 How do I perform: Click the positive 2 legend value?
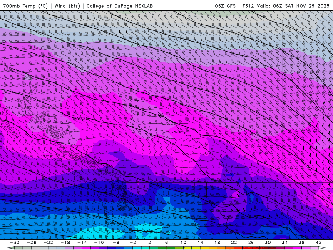click(x=149, y=242)
